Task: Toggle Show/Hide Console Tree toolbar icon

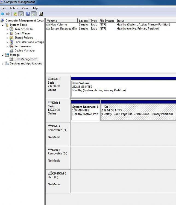Action: pyautogui.click(x=21, y=14)
